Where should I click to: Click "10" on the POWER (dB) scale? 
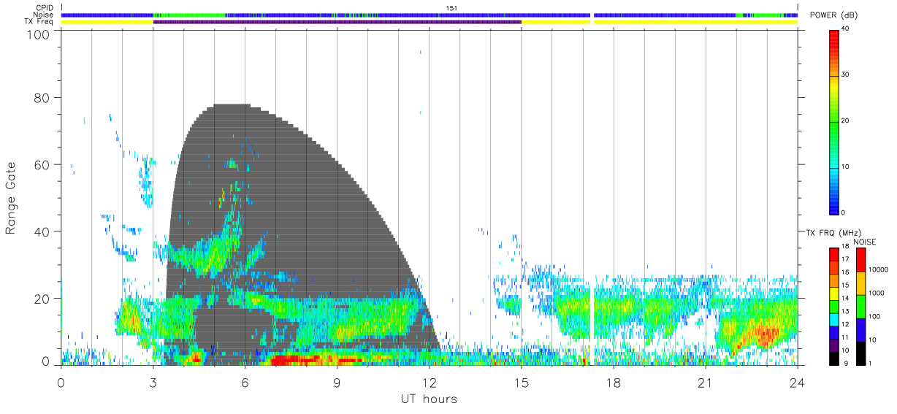(x=846, y=166)
